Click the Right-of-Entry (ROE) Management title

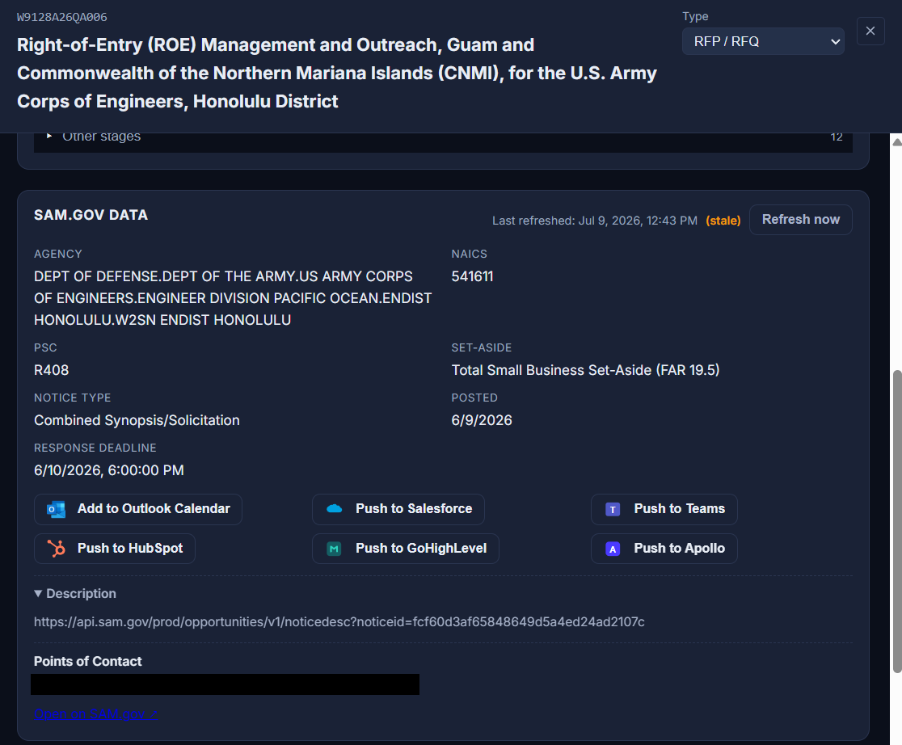337,73
